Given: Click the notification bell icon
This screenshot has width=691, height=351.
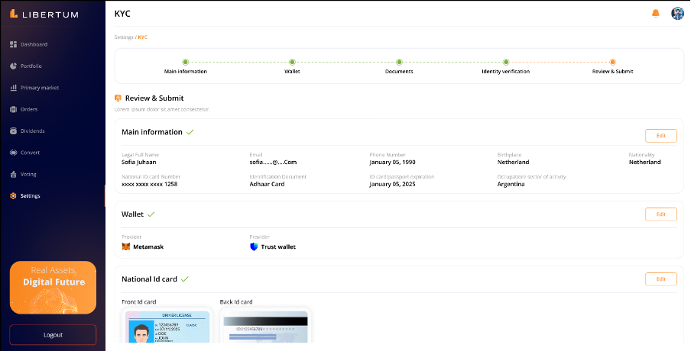Looking at the screenshot, I should (x=655, y=13).
